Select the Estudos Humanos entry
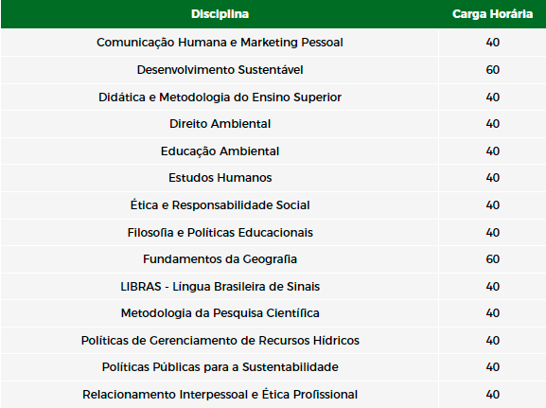The height and width of the screenshot is (408, 546). pos(220,178)
